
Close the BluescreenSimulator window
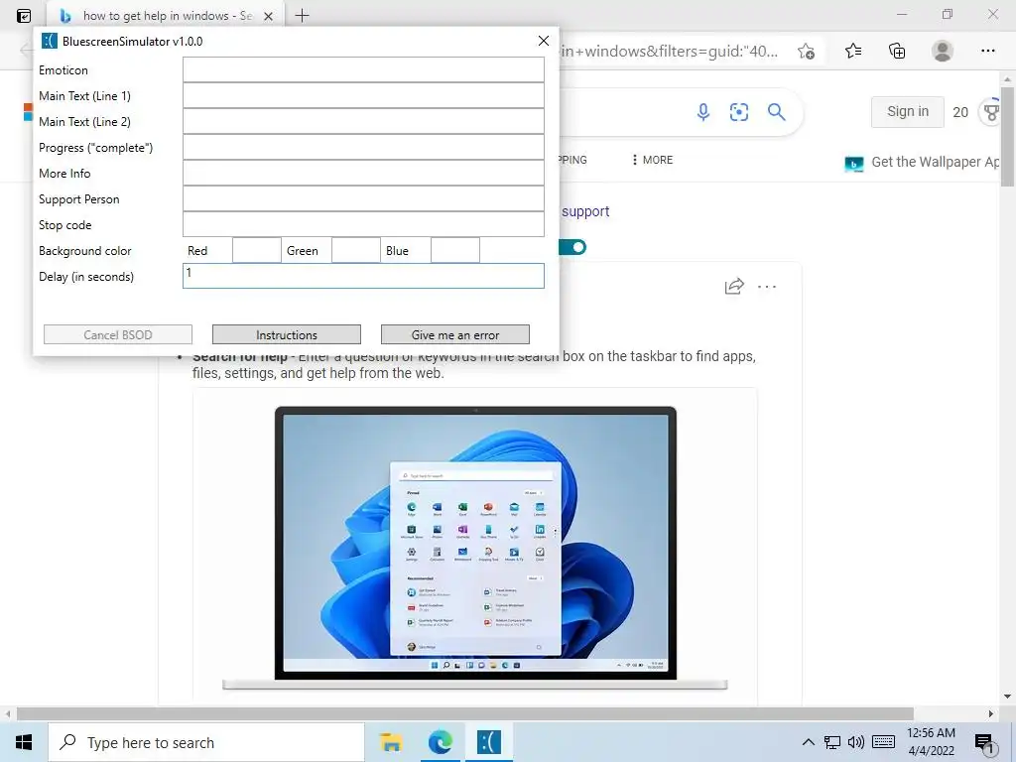click(x=544, y=41)
